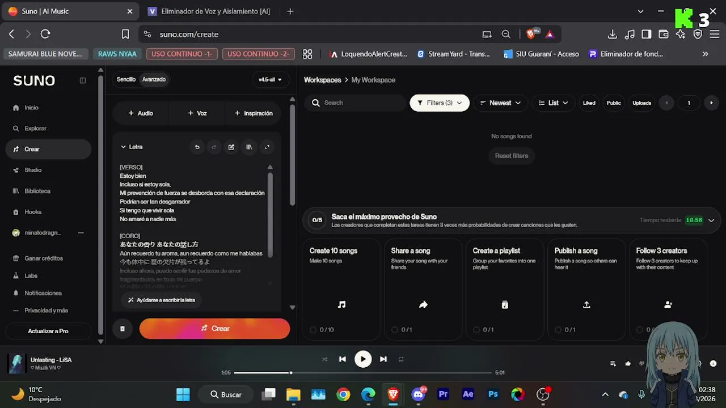Open Brave Leo AI sparkle icon
Screen dimensions: 726x408
point(681,34)
